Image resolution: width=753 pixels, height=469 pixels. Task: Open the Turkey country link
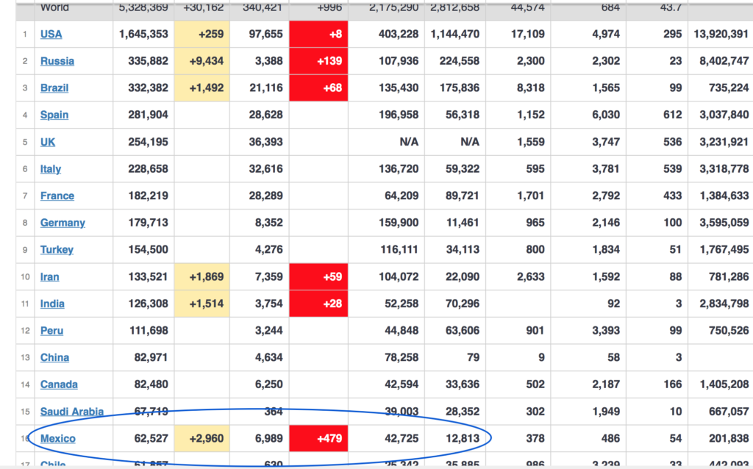pos(57,250)
